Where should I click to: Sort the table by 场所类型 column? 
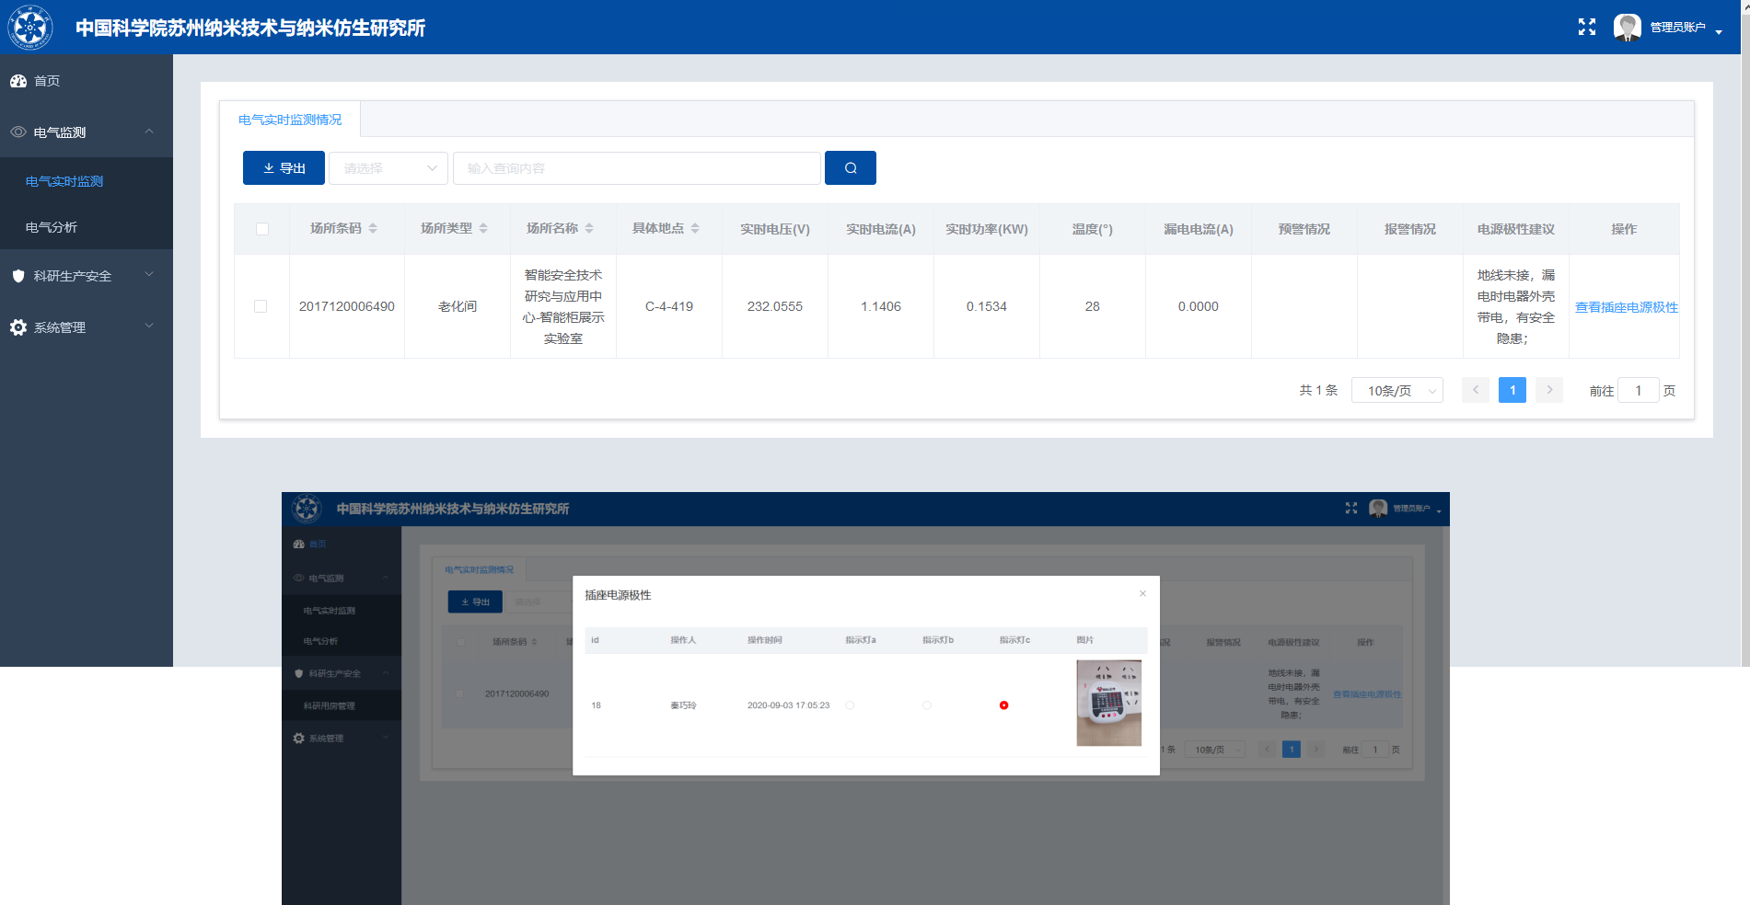coord(483,229)
